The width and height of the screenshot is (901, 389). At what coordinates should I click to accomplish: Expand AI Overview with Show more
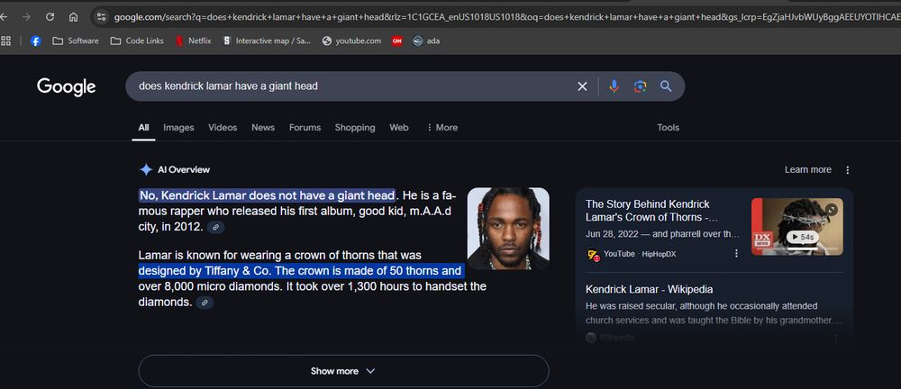point(343,371)
